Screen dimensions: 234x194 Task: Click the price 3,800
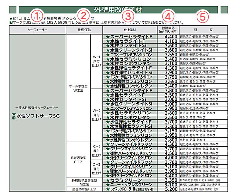171,90
